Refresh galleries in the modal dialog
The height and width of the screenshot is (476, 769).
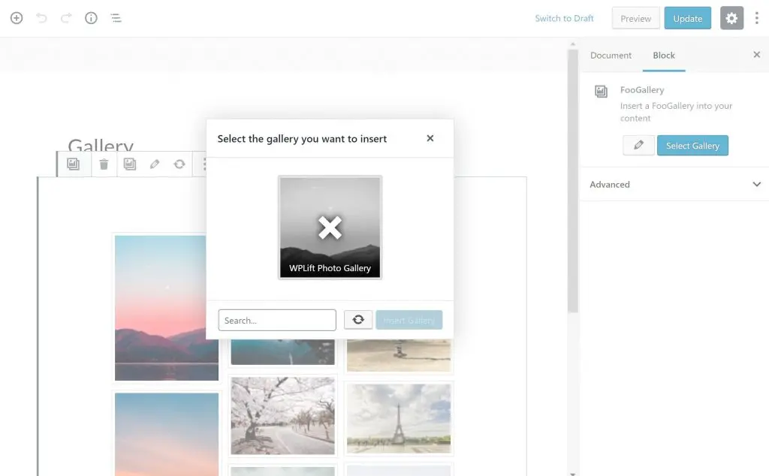coord(358,320)
